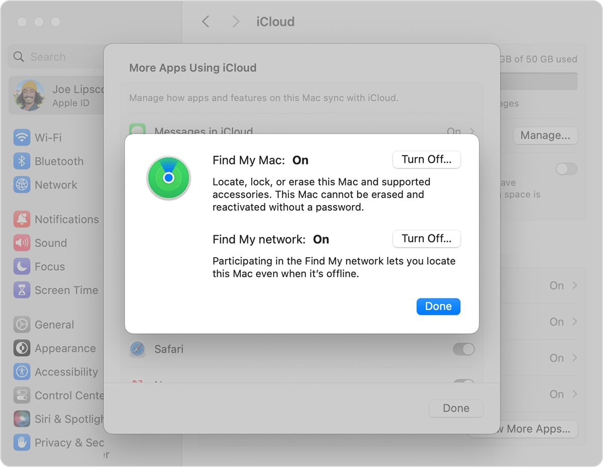Click the search magnifying glass icon

coord(19,57)
